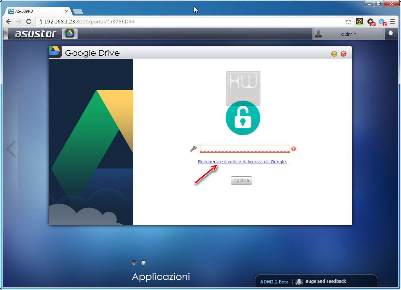The image size is (401, 290).
Task: Open the admin account menu
Action: pyautogui.click(x=349, y=34)
